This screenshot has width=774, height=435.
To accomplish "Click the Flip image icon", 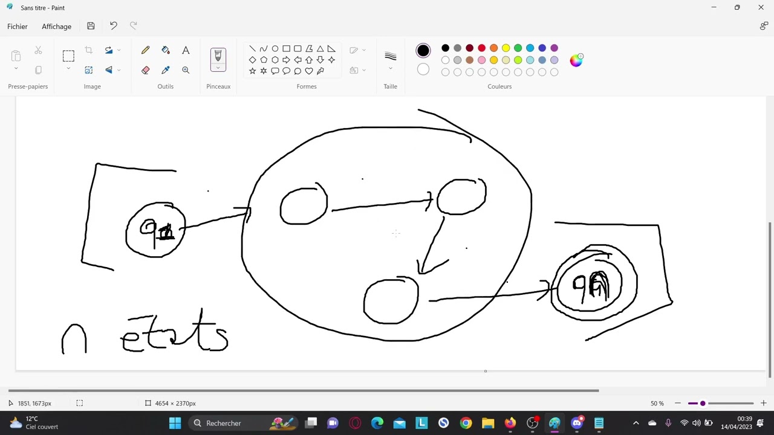I will click(x=108, y=70).
